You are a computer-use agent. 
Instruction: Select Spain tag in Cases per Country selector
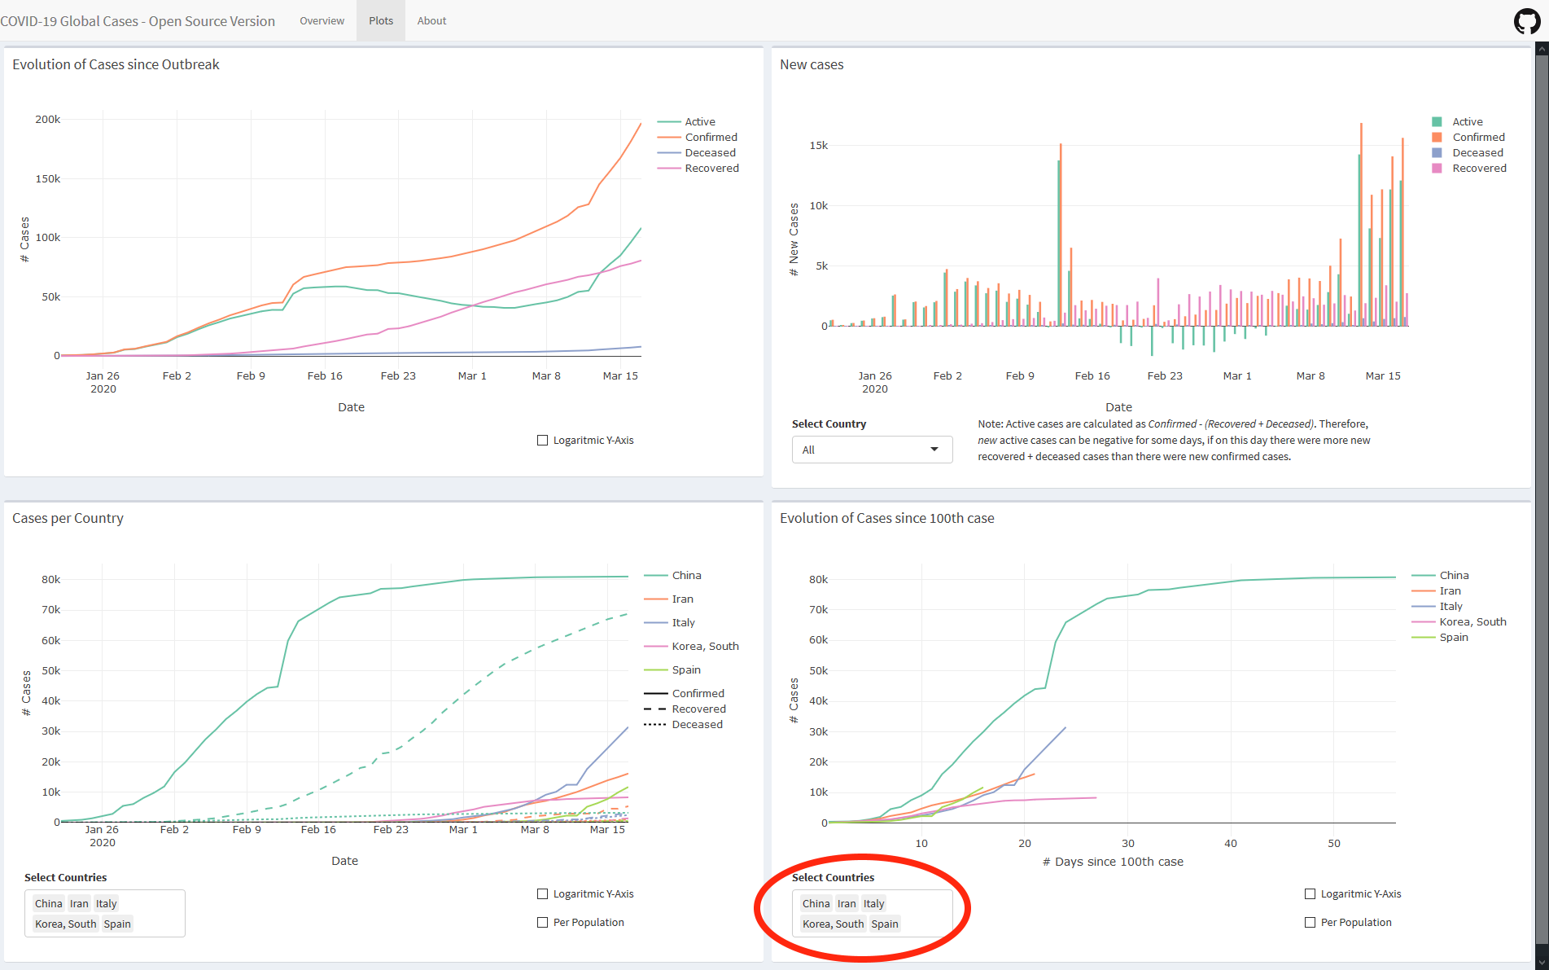pyautogui.click(x=117, y=924)
